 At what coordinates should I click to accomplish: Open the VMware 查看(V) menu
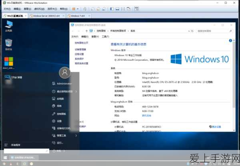click(x=27, y=9)
